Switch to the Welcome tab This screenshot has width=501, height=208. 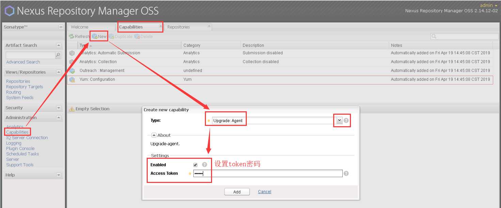(x=92, y=27)
